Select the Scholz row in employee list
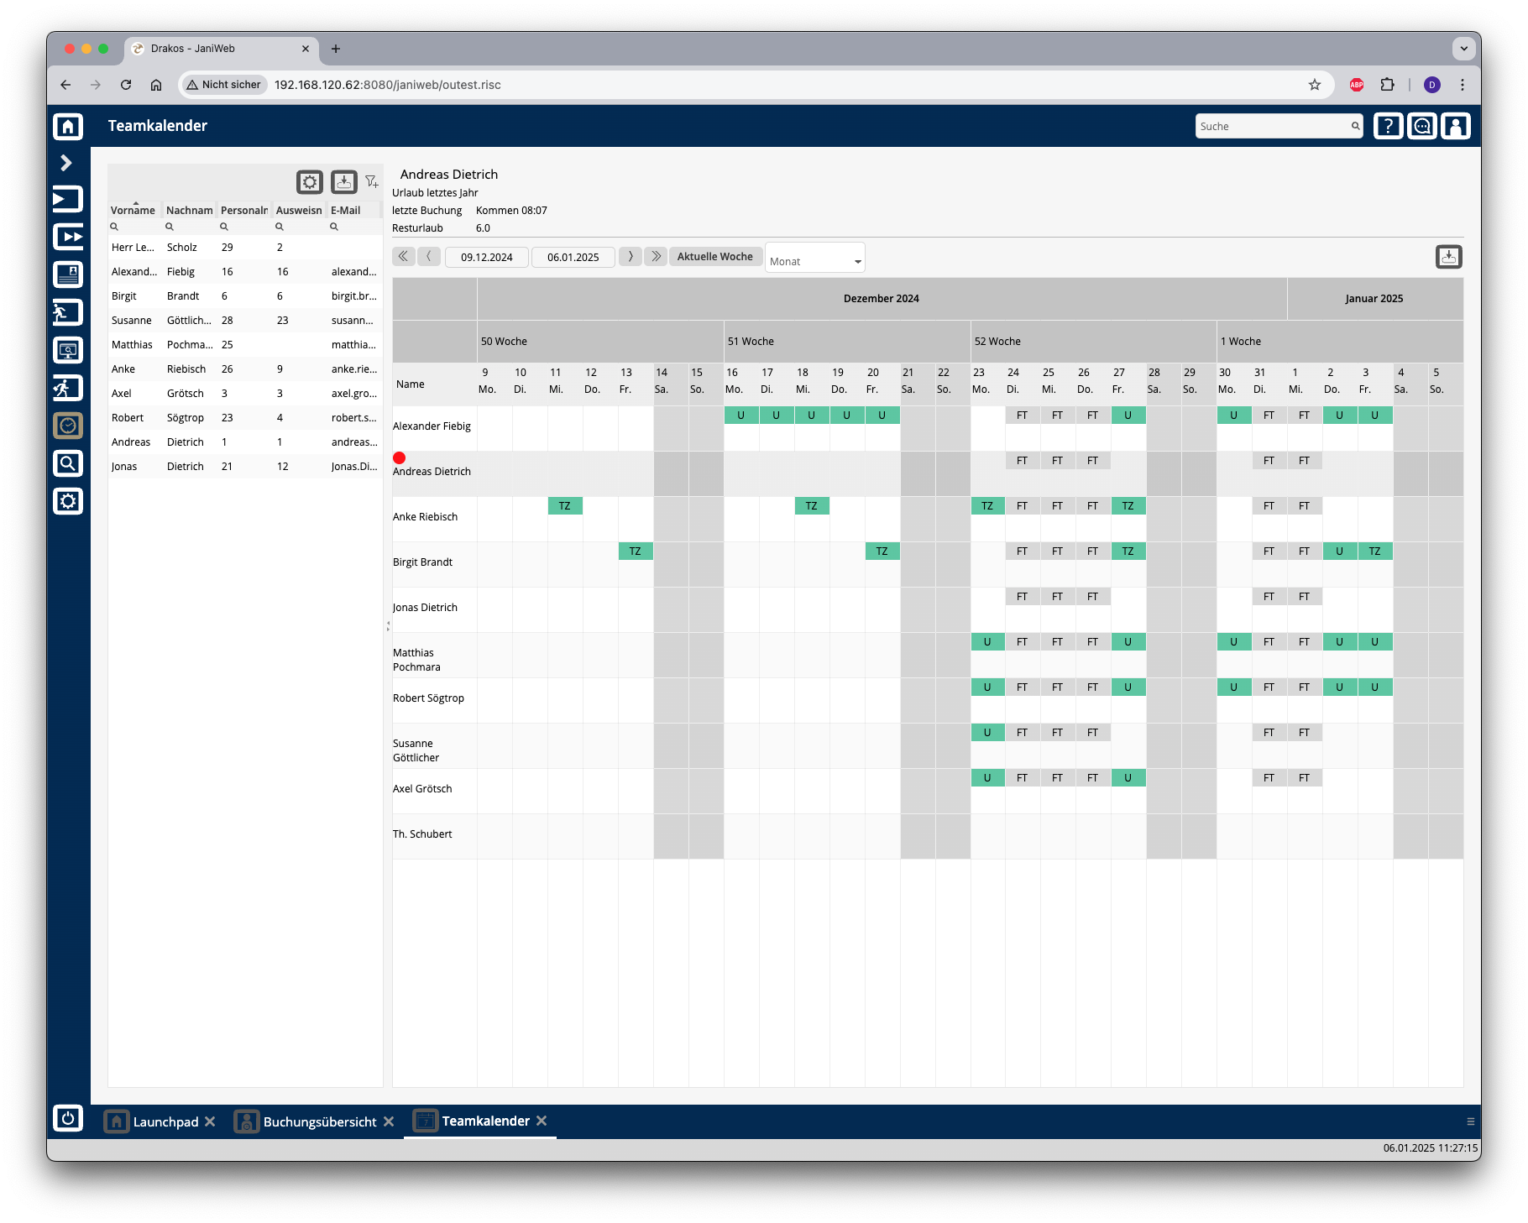Image resolution: width=1528 pixels, height=1223 pixels. click(245, 247)
